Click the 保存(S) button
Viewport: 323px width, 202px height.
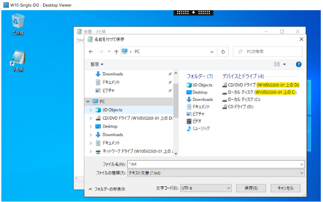[251, 188]
